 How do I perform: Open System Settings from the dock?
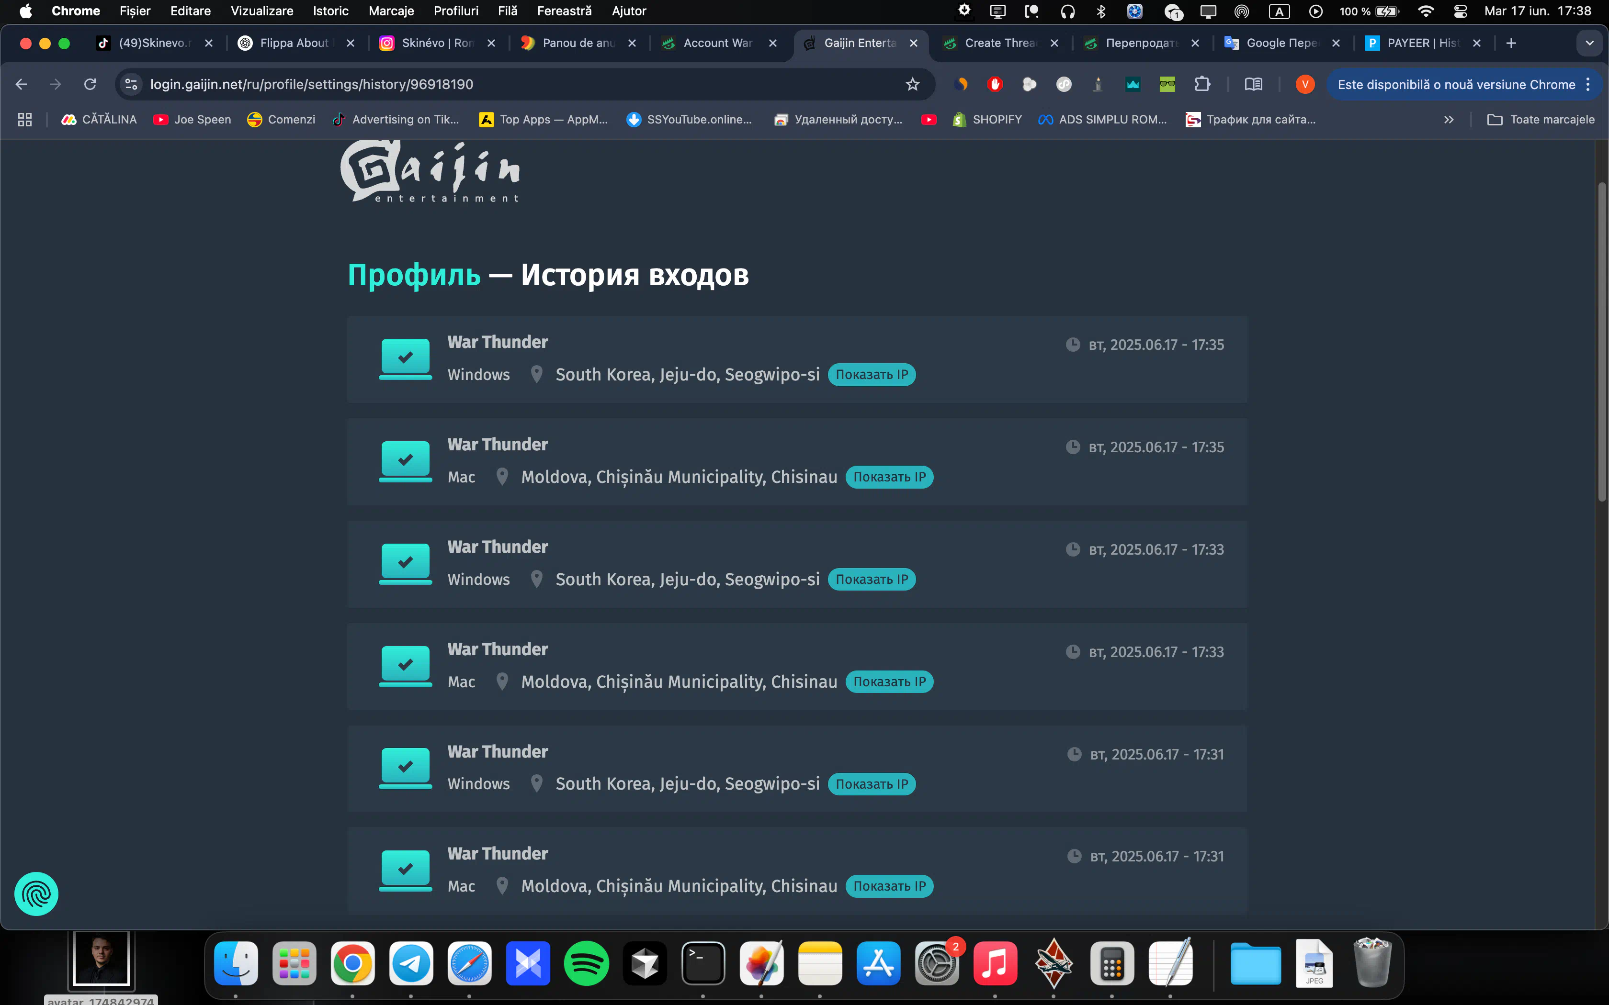tap(937, 963)
